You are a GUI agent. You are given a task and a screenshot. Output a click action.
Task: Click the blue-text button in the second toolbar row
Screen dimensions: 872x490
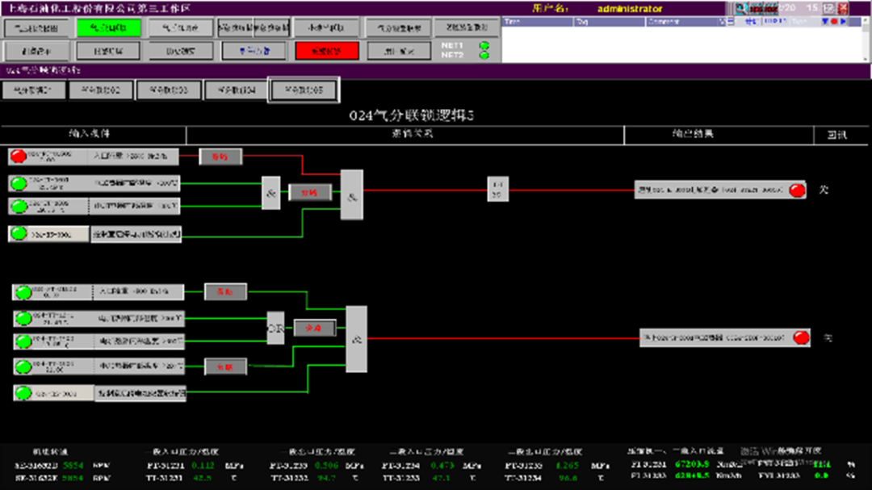[x=253, y=51]
